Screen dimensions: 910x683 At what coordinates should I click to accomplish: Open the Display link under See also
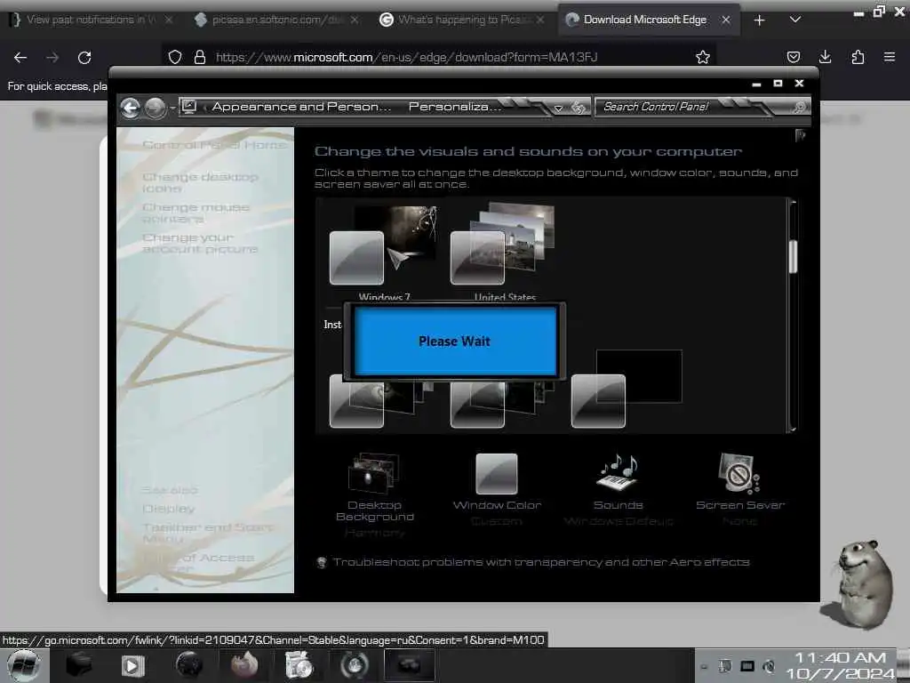[x=168, y=509]
